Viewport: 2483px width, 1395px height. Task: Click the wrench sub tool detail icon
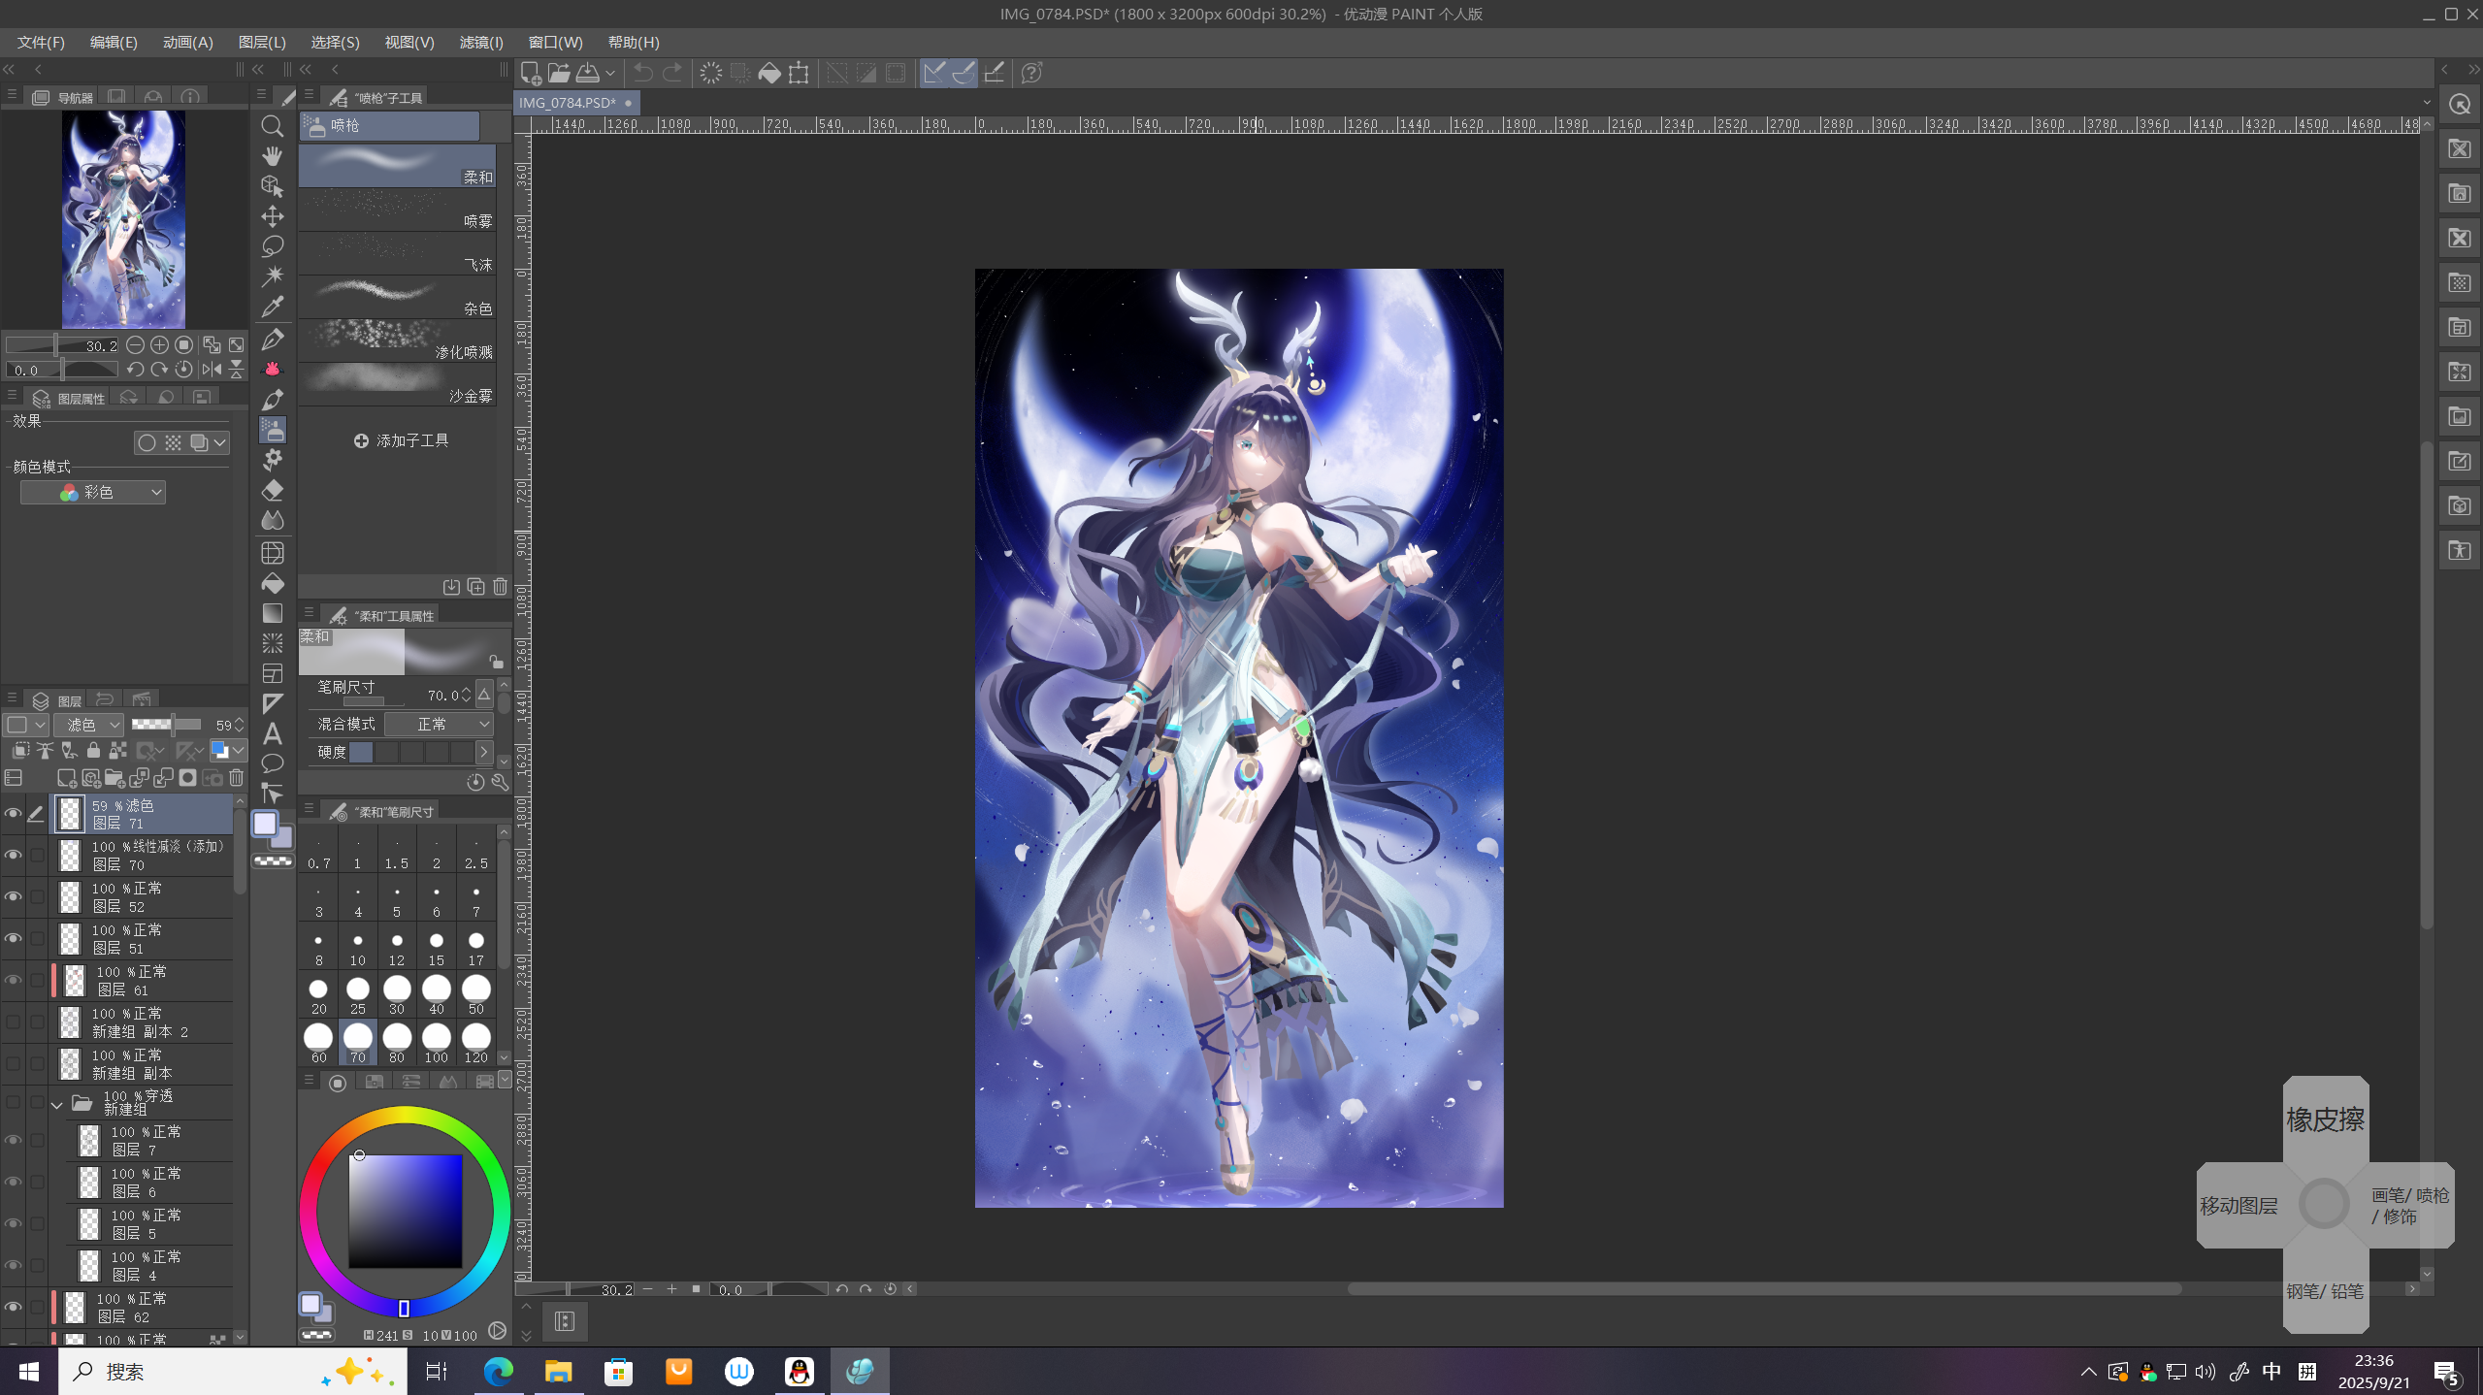(x=500, y=782)
